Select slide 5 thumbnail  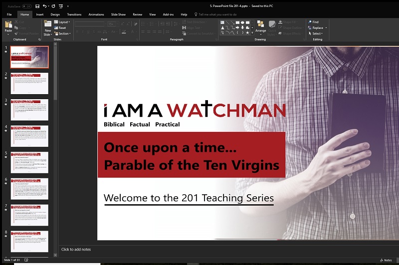(x=29, y=162)
